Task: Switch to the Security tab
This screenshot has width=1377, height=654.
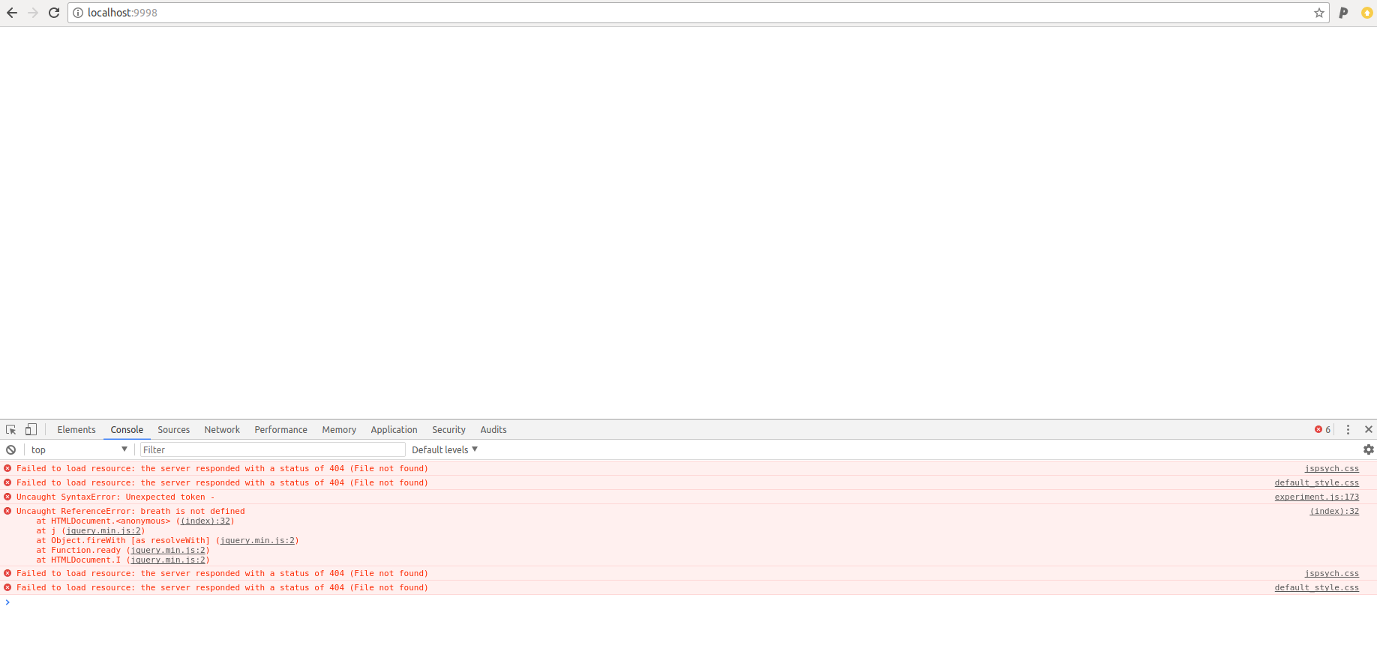Action: pyautogui.click(x=448, y=429)
